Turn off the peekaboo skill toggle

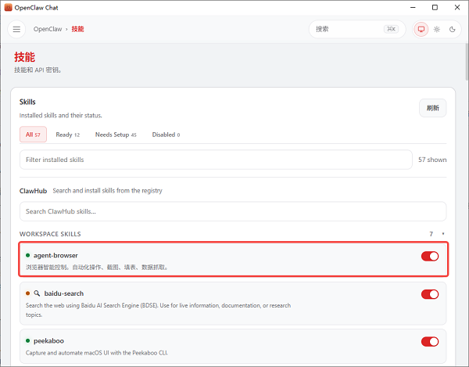click(x=430, y=341)
